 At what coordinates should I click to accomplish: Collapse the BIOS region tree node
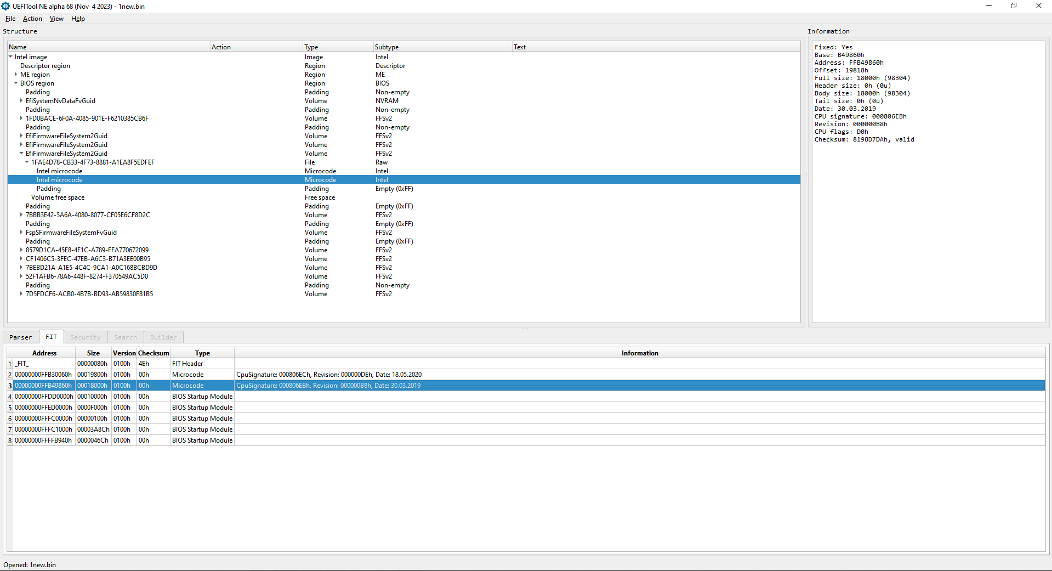[x=16, y=83]
